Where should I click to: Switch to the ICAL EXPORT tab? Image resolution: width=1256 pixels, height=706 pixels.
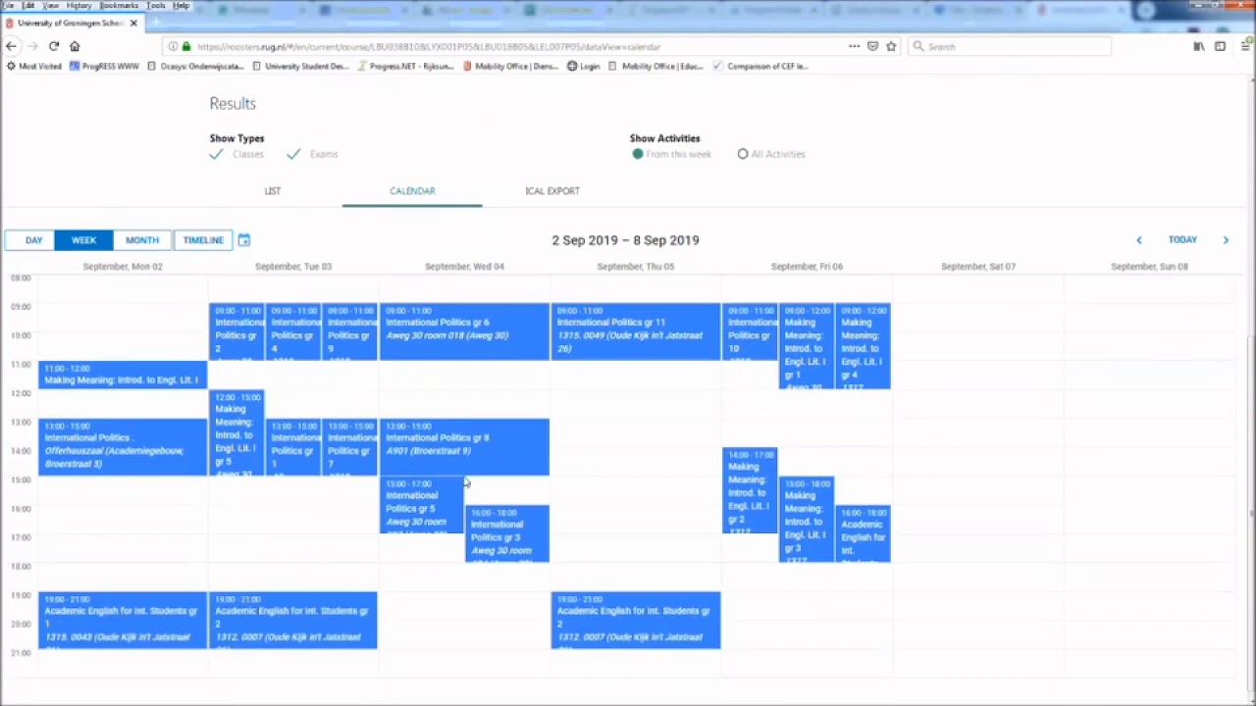click(x=551, y=191)
